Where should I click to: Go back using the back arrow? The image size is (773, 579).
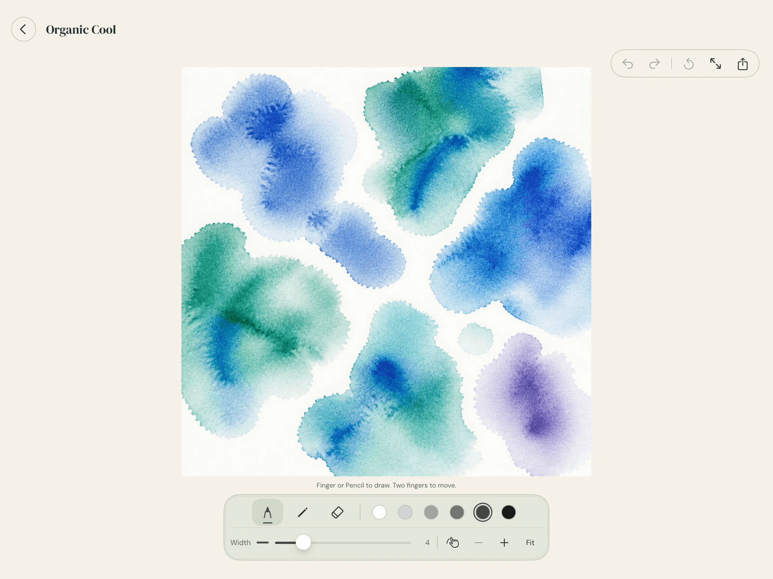[23, 29]
